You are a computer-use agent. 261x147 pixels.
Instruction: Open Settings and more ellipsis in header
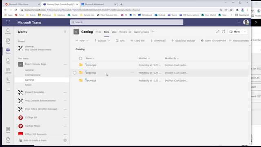pyautogui.click(x=239, y=22)
